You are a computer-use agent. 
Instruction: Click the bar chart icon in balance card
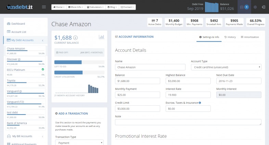tap(101, 37)
